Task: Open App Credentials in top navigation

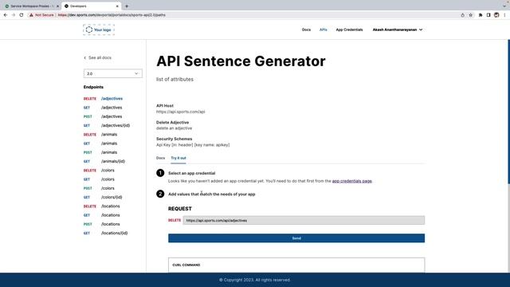Action: pos(349,29)
